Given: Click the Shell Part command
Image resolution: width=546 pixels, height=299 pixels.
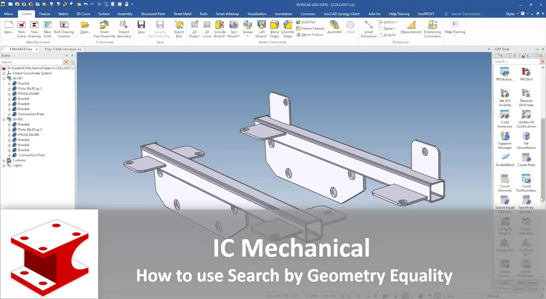Looking at the screenshot, I should pos(306,22).
